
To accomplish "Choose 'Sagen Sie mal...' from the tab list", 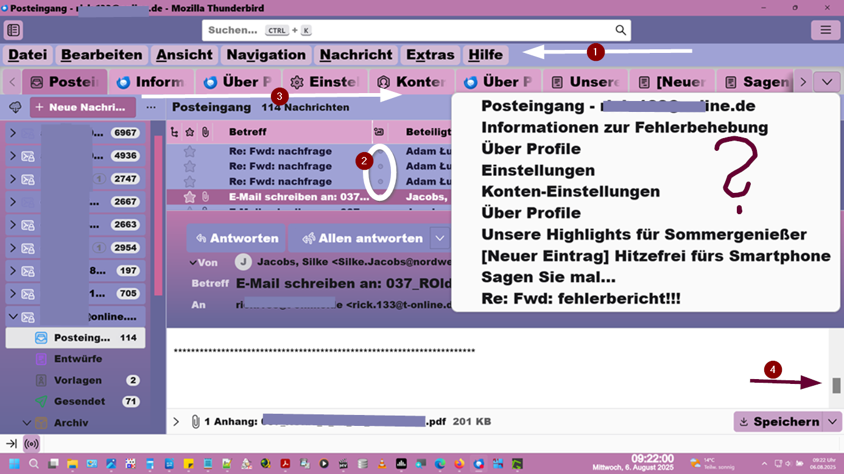I will [x=549, y=277].
